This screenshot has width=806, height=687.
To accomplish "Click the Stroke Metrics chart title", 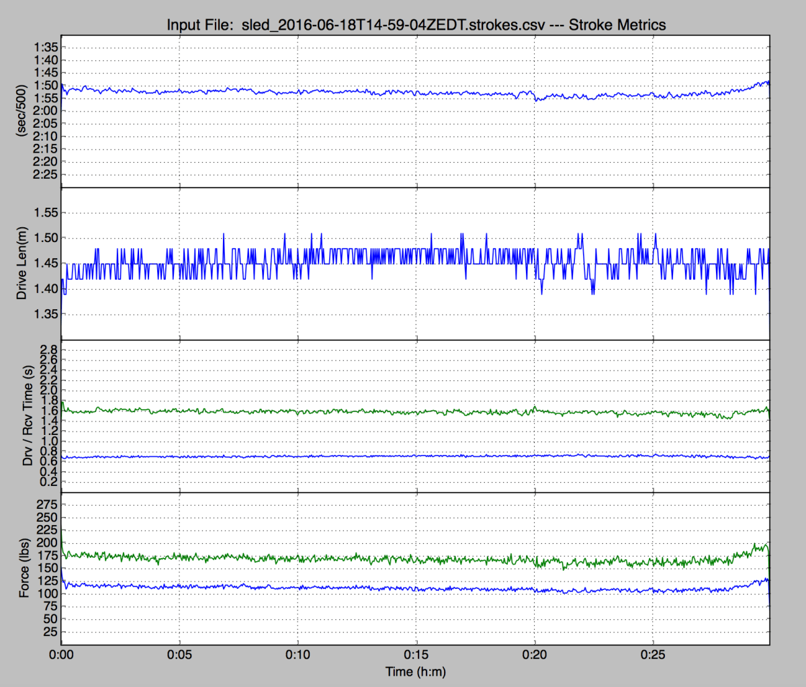I will click(x=416, y=25).
